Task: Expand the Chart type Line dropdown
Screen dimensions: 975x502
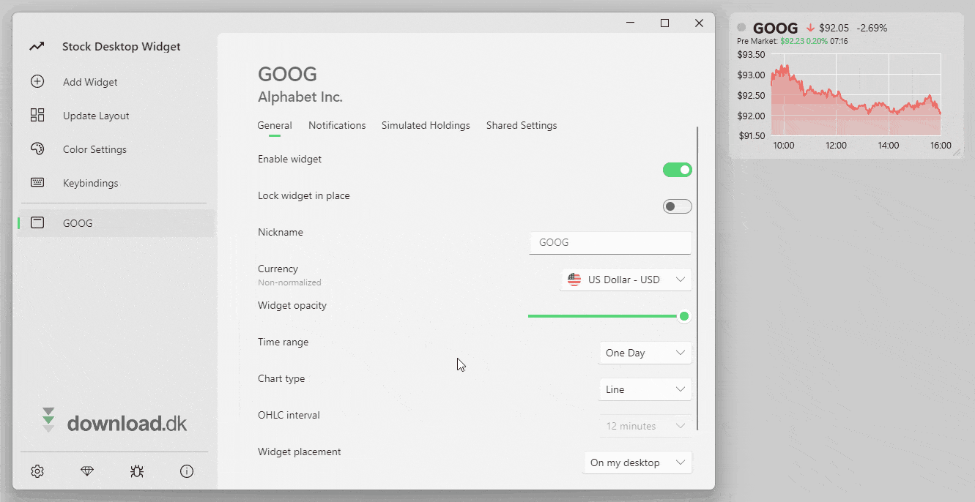Action: (645, 389)
